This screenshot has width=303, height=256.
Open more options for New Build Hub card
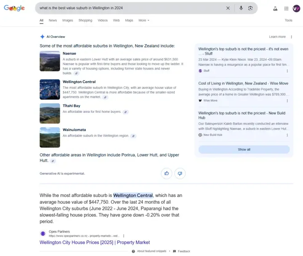[287, 135]
